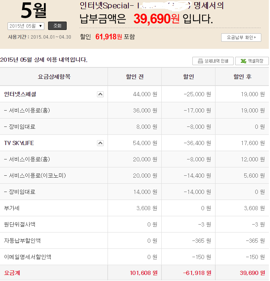Click the 요금계 total row label
270x281 pixels.
point(12,273)
